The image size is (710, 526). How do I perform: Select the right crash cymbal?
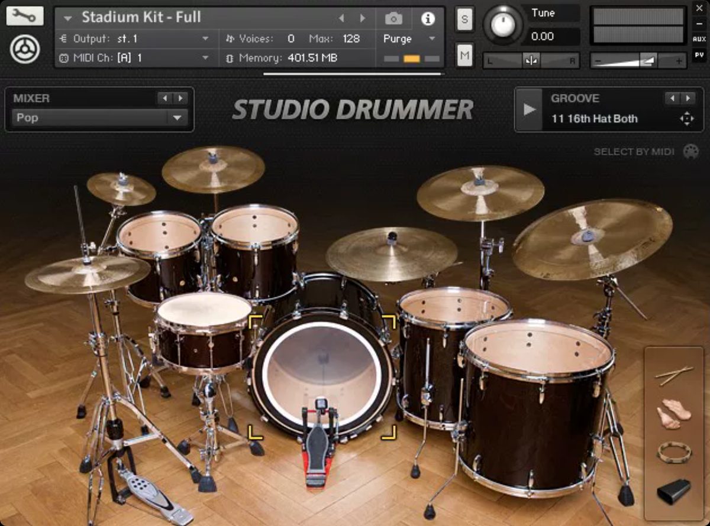[480, 193]
